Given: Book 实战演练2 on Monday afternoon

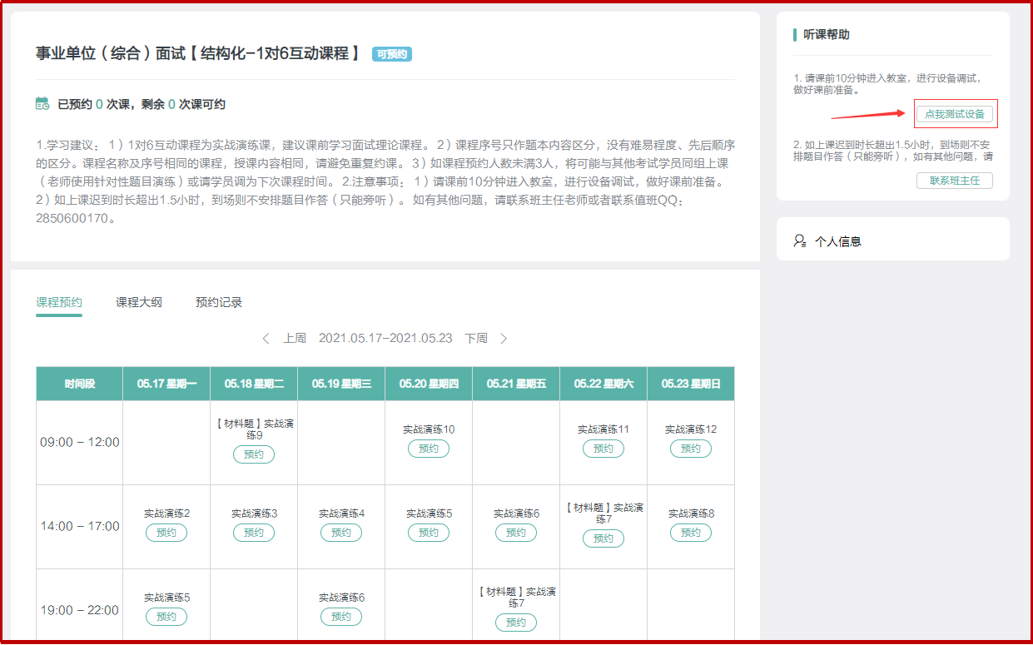Looking at the screenshot, I should click(166, 533).
